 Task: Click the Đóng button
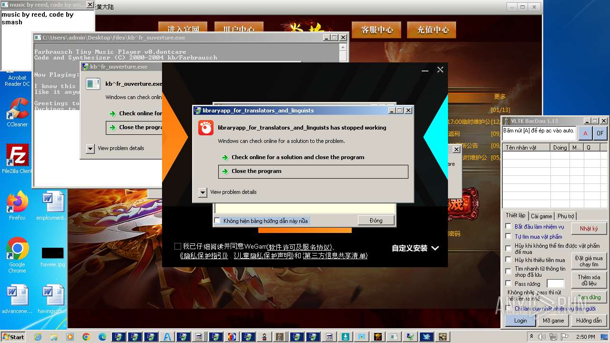376,221
